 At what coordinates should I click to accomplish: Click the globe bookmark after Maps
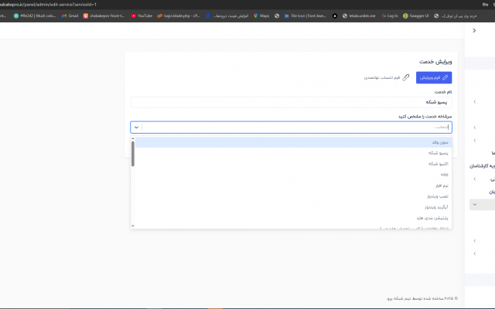[x=277, y=15]
